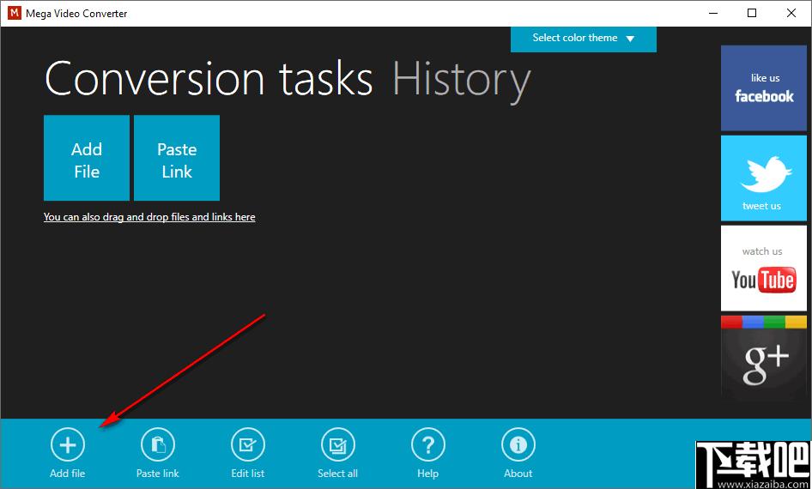The width and height of the screenshot is (812, 489).
Task: Click the Twitter tweet us tile
Action: (x=764, y=178)
